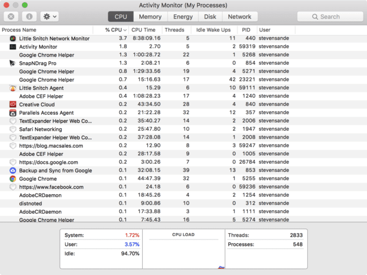The height and width of the screenshot is (275, 367).
Task: Click the Little Snitch Network Monitor icon
Action: 13,38
